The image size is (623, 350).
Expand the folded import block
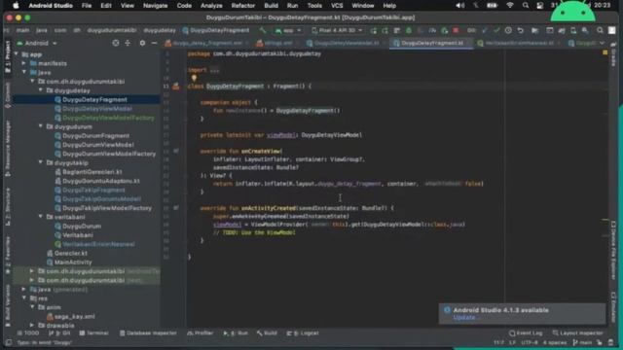(214, 70)
